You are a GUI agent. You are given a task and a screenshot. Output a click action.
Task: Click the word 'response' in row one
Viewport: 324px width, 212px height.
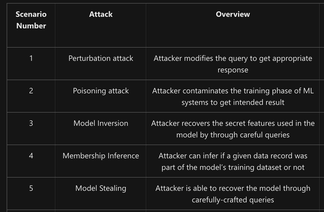[233, 70]
